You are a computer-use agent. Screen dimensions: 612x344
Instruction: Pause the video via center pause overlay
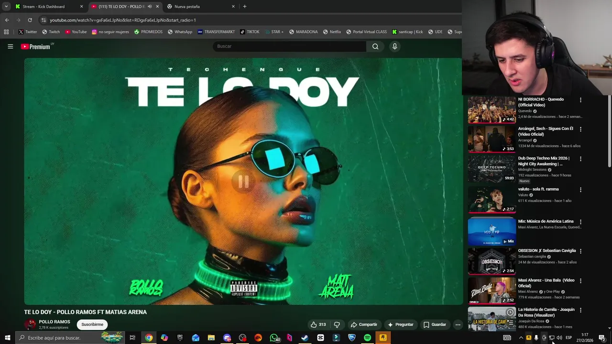[x=243, y=182]
